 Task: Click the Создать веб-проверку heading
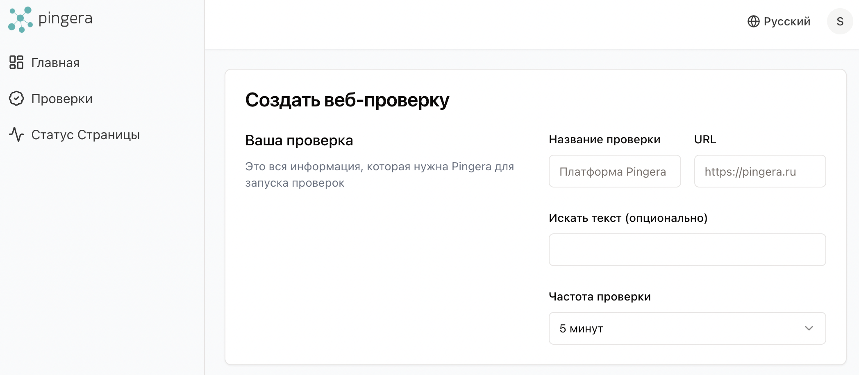tap(347, 99)
